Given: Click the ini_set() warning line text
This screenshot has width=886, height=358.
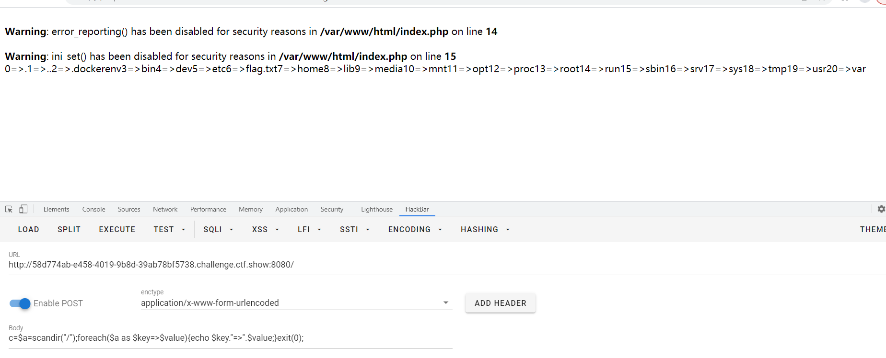Looking at the screenshot, I should 230,56.
